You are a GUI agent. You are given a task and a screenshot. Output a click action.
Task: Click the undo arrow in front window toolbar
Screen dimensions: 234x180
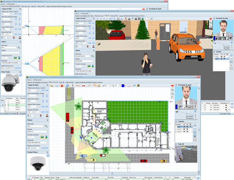click(x=95, y=85)
